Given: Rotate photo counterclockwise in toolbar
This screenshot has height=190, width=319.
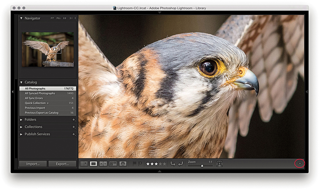Looking at the screenshot, I should tap(173, 164).
